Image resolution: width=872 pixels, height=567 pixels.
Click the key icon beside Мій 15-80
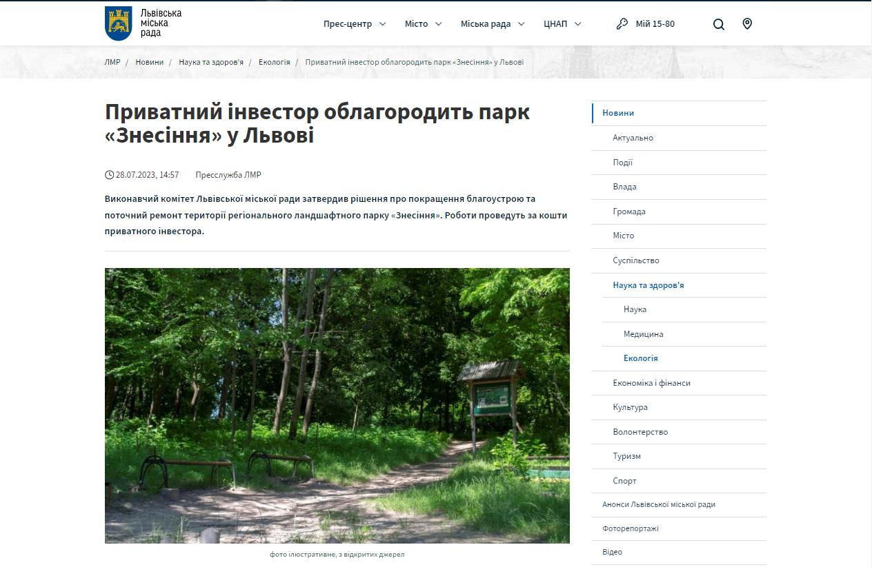click(622, 24)
